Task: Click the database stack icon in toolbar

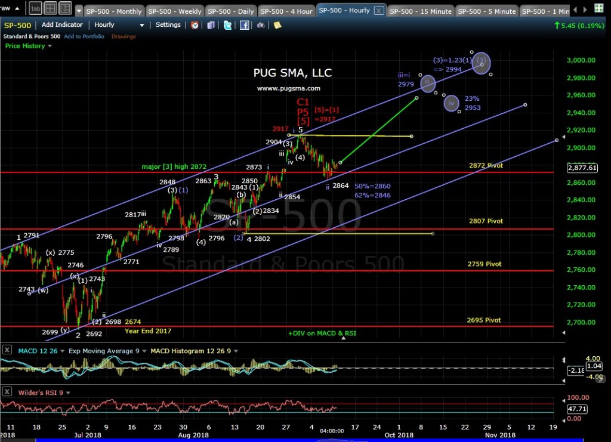Action: pyautogui.click(x=211, y=25)
